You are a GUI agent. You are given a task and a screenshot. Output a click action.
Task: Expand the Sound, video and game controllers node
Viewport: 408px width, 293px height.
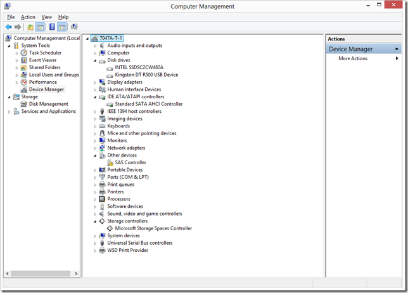click(95, 214)
